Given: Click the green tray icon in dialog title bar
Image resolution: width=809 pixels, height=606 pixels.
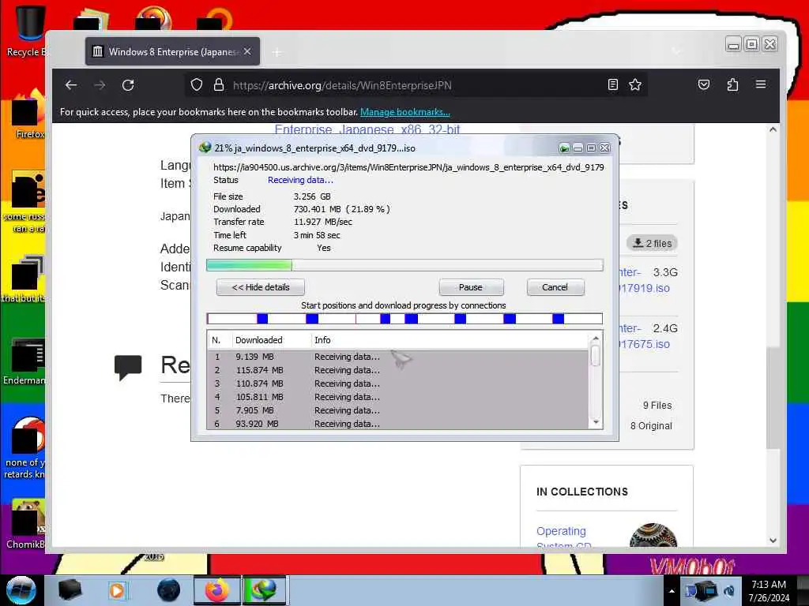Looking at the screenshot, I should 564,148.
